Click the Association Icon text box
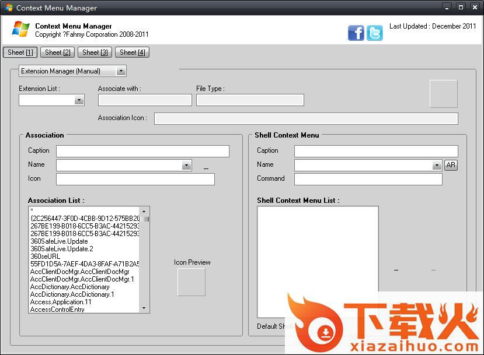The image size is (484, 355). [x=135, y=180]
